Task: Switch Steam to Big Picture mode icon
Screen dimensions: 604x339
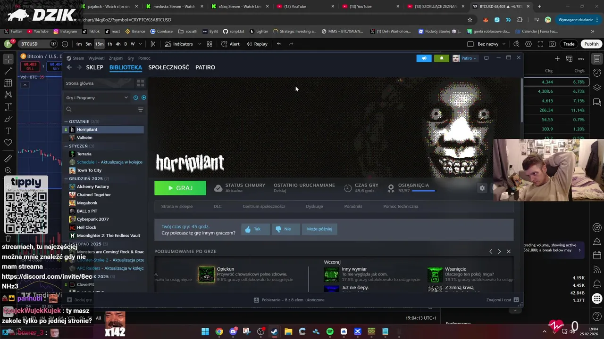Action: [487, 58]
